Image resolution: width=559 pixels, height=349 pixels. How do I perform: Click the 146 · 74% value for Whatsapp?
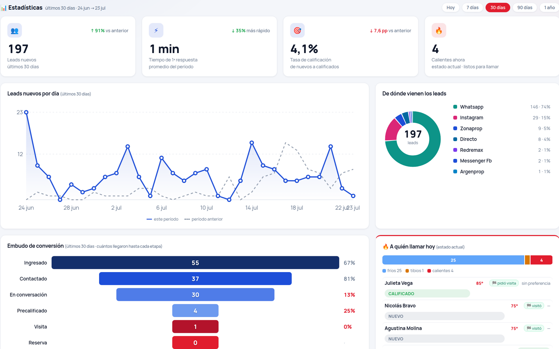(x=540, y=107)
